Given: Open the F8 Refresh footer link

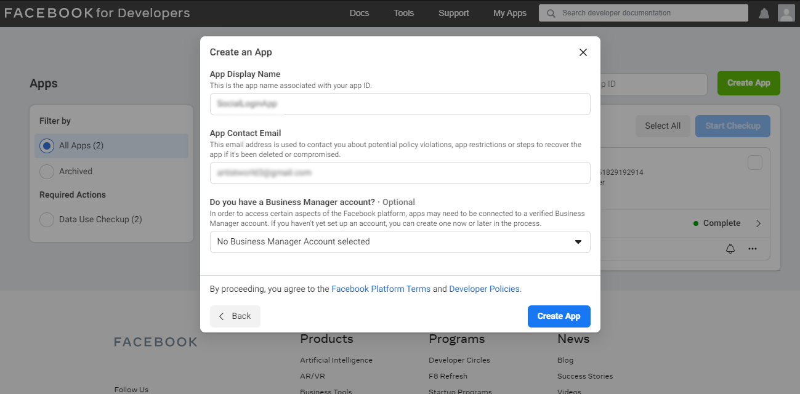Looking at the screenshot, I should [x=448, y=376].
